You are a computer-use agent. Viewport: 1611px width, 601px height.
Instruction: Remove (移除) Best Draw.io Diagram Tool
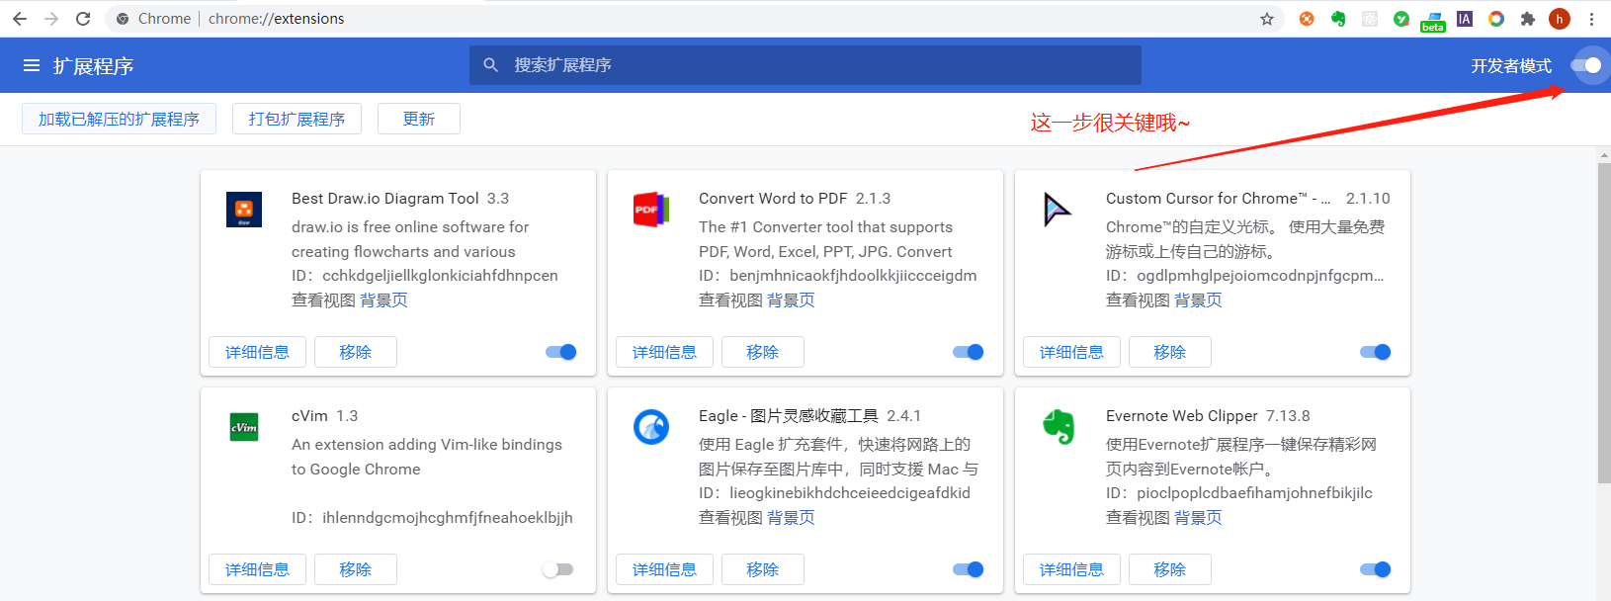tap(356, 352)
